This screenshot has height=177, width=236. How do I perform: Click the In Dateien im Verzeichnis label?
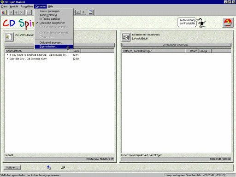(x=146, y=35)
